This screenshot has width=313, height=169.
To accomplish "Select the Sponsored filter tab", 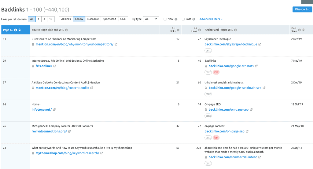I will tap(109, 19).
